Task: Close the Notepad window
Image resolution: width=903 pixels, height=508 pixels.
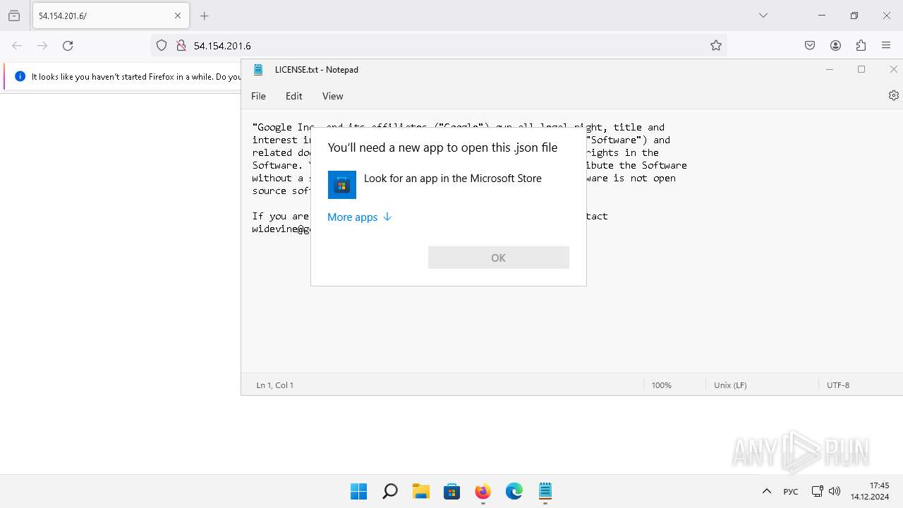Action: pos(892,69)
